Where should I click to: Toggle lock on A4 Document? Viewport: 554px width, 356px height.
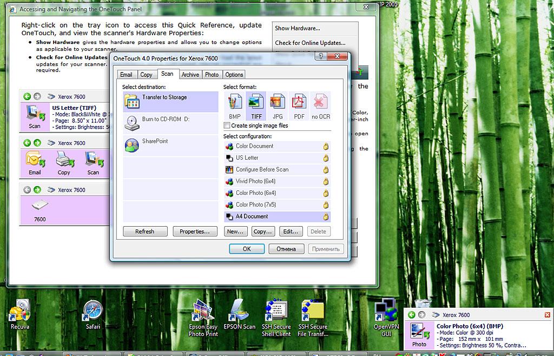326,216
